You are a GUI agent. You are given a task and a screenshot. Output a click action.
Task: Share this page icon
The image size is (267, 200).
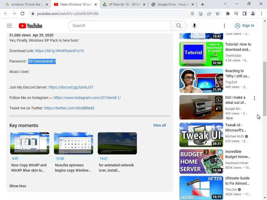(x=209, y=14)
